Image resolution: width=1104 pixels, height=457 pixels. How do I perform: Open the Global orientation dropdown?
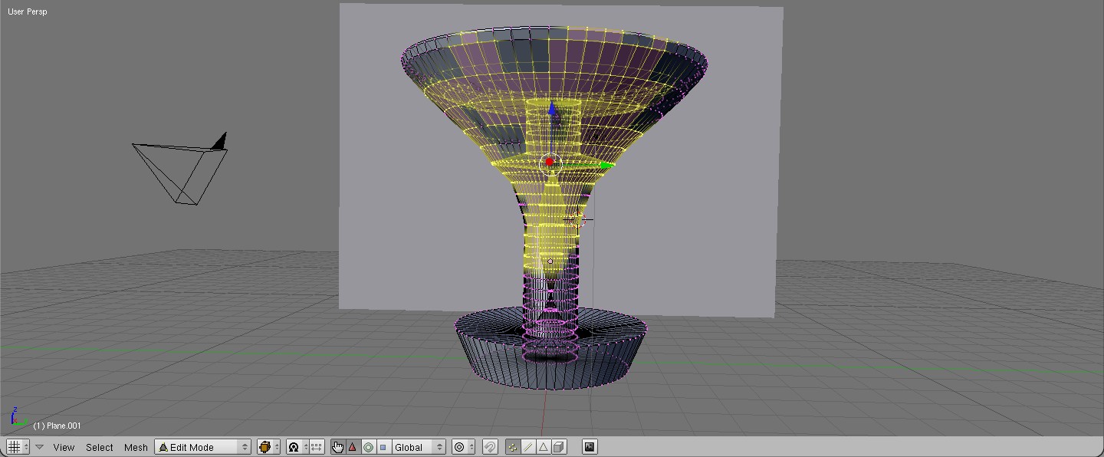[419, 447]
